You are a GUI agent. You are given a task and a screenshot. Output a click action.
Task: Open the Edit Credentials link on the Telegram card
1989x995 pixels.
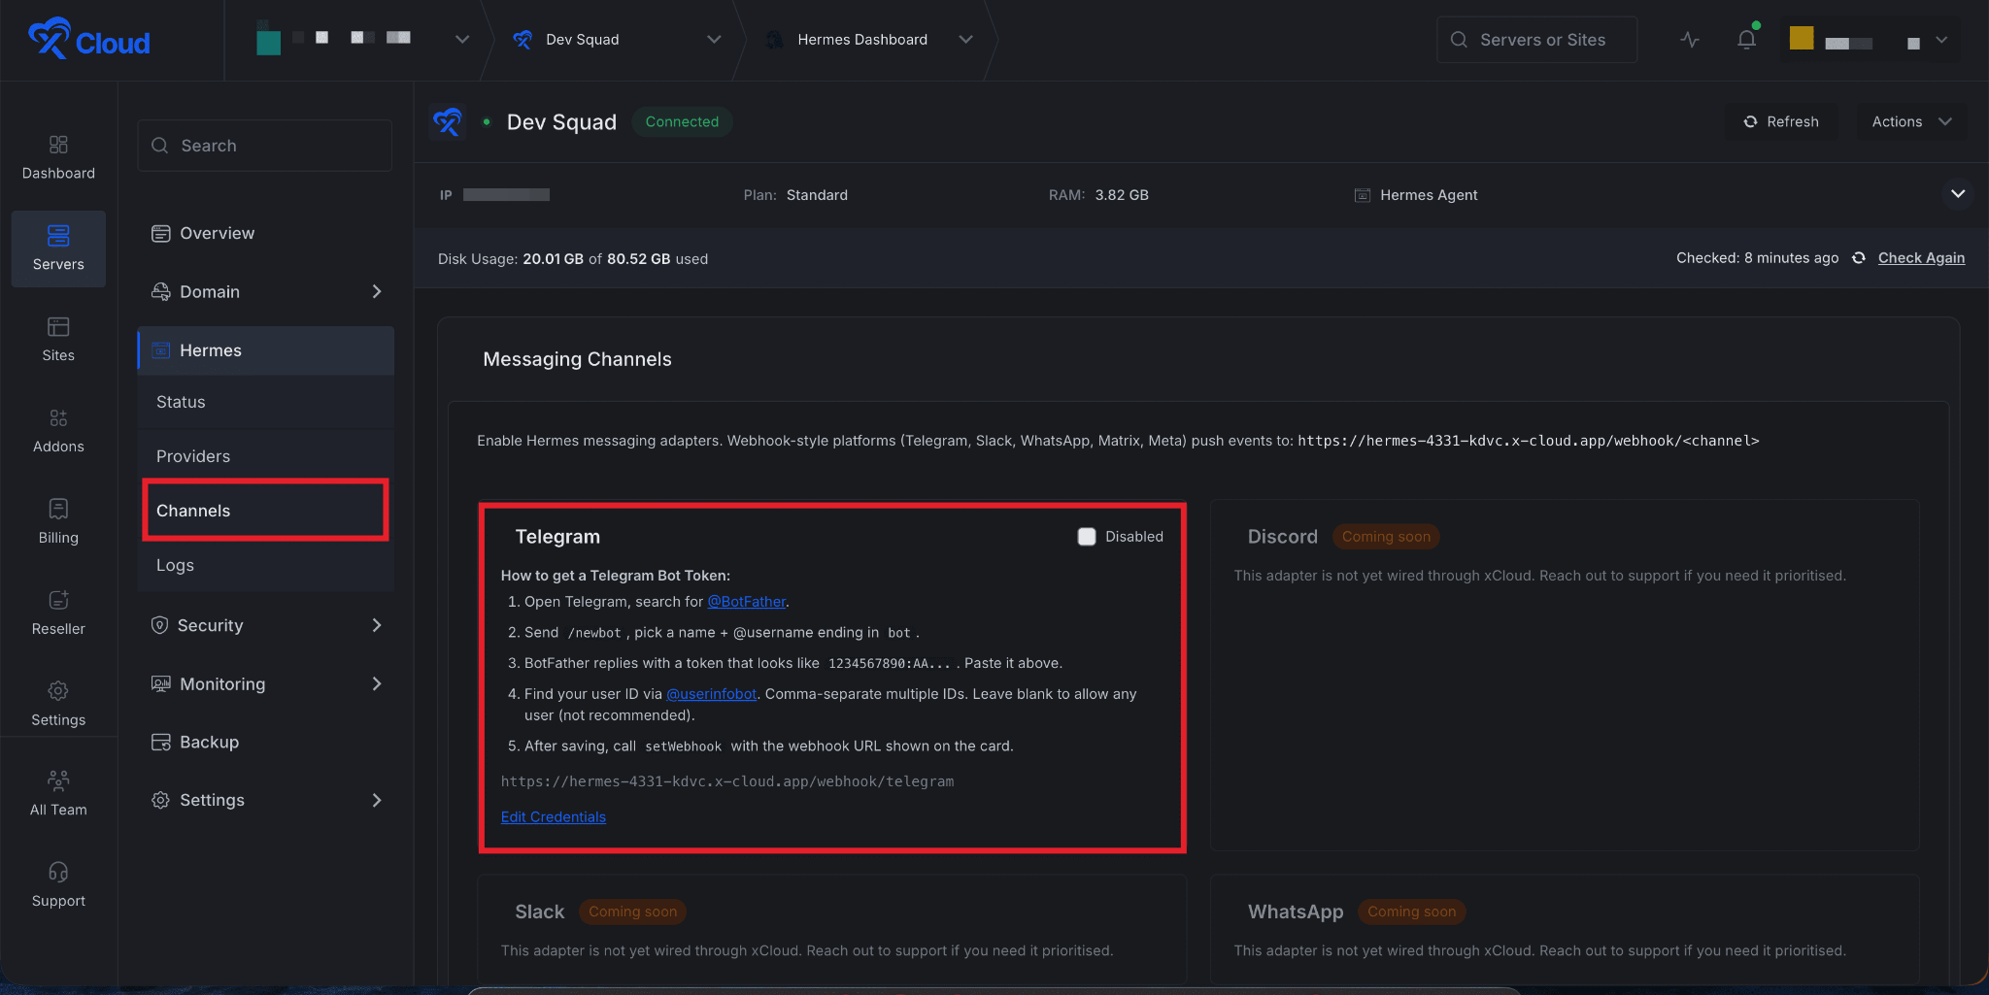[554, 816]
